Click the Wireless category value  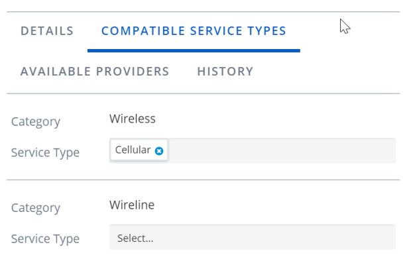[x=133, y=119]
